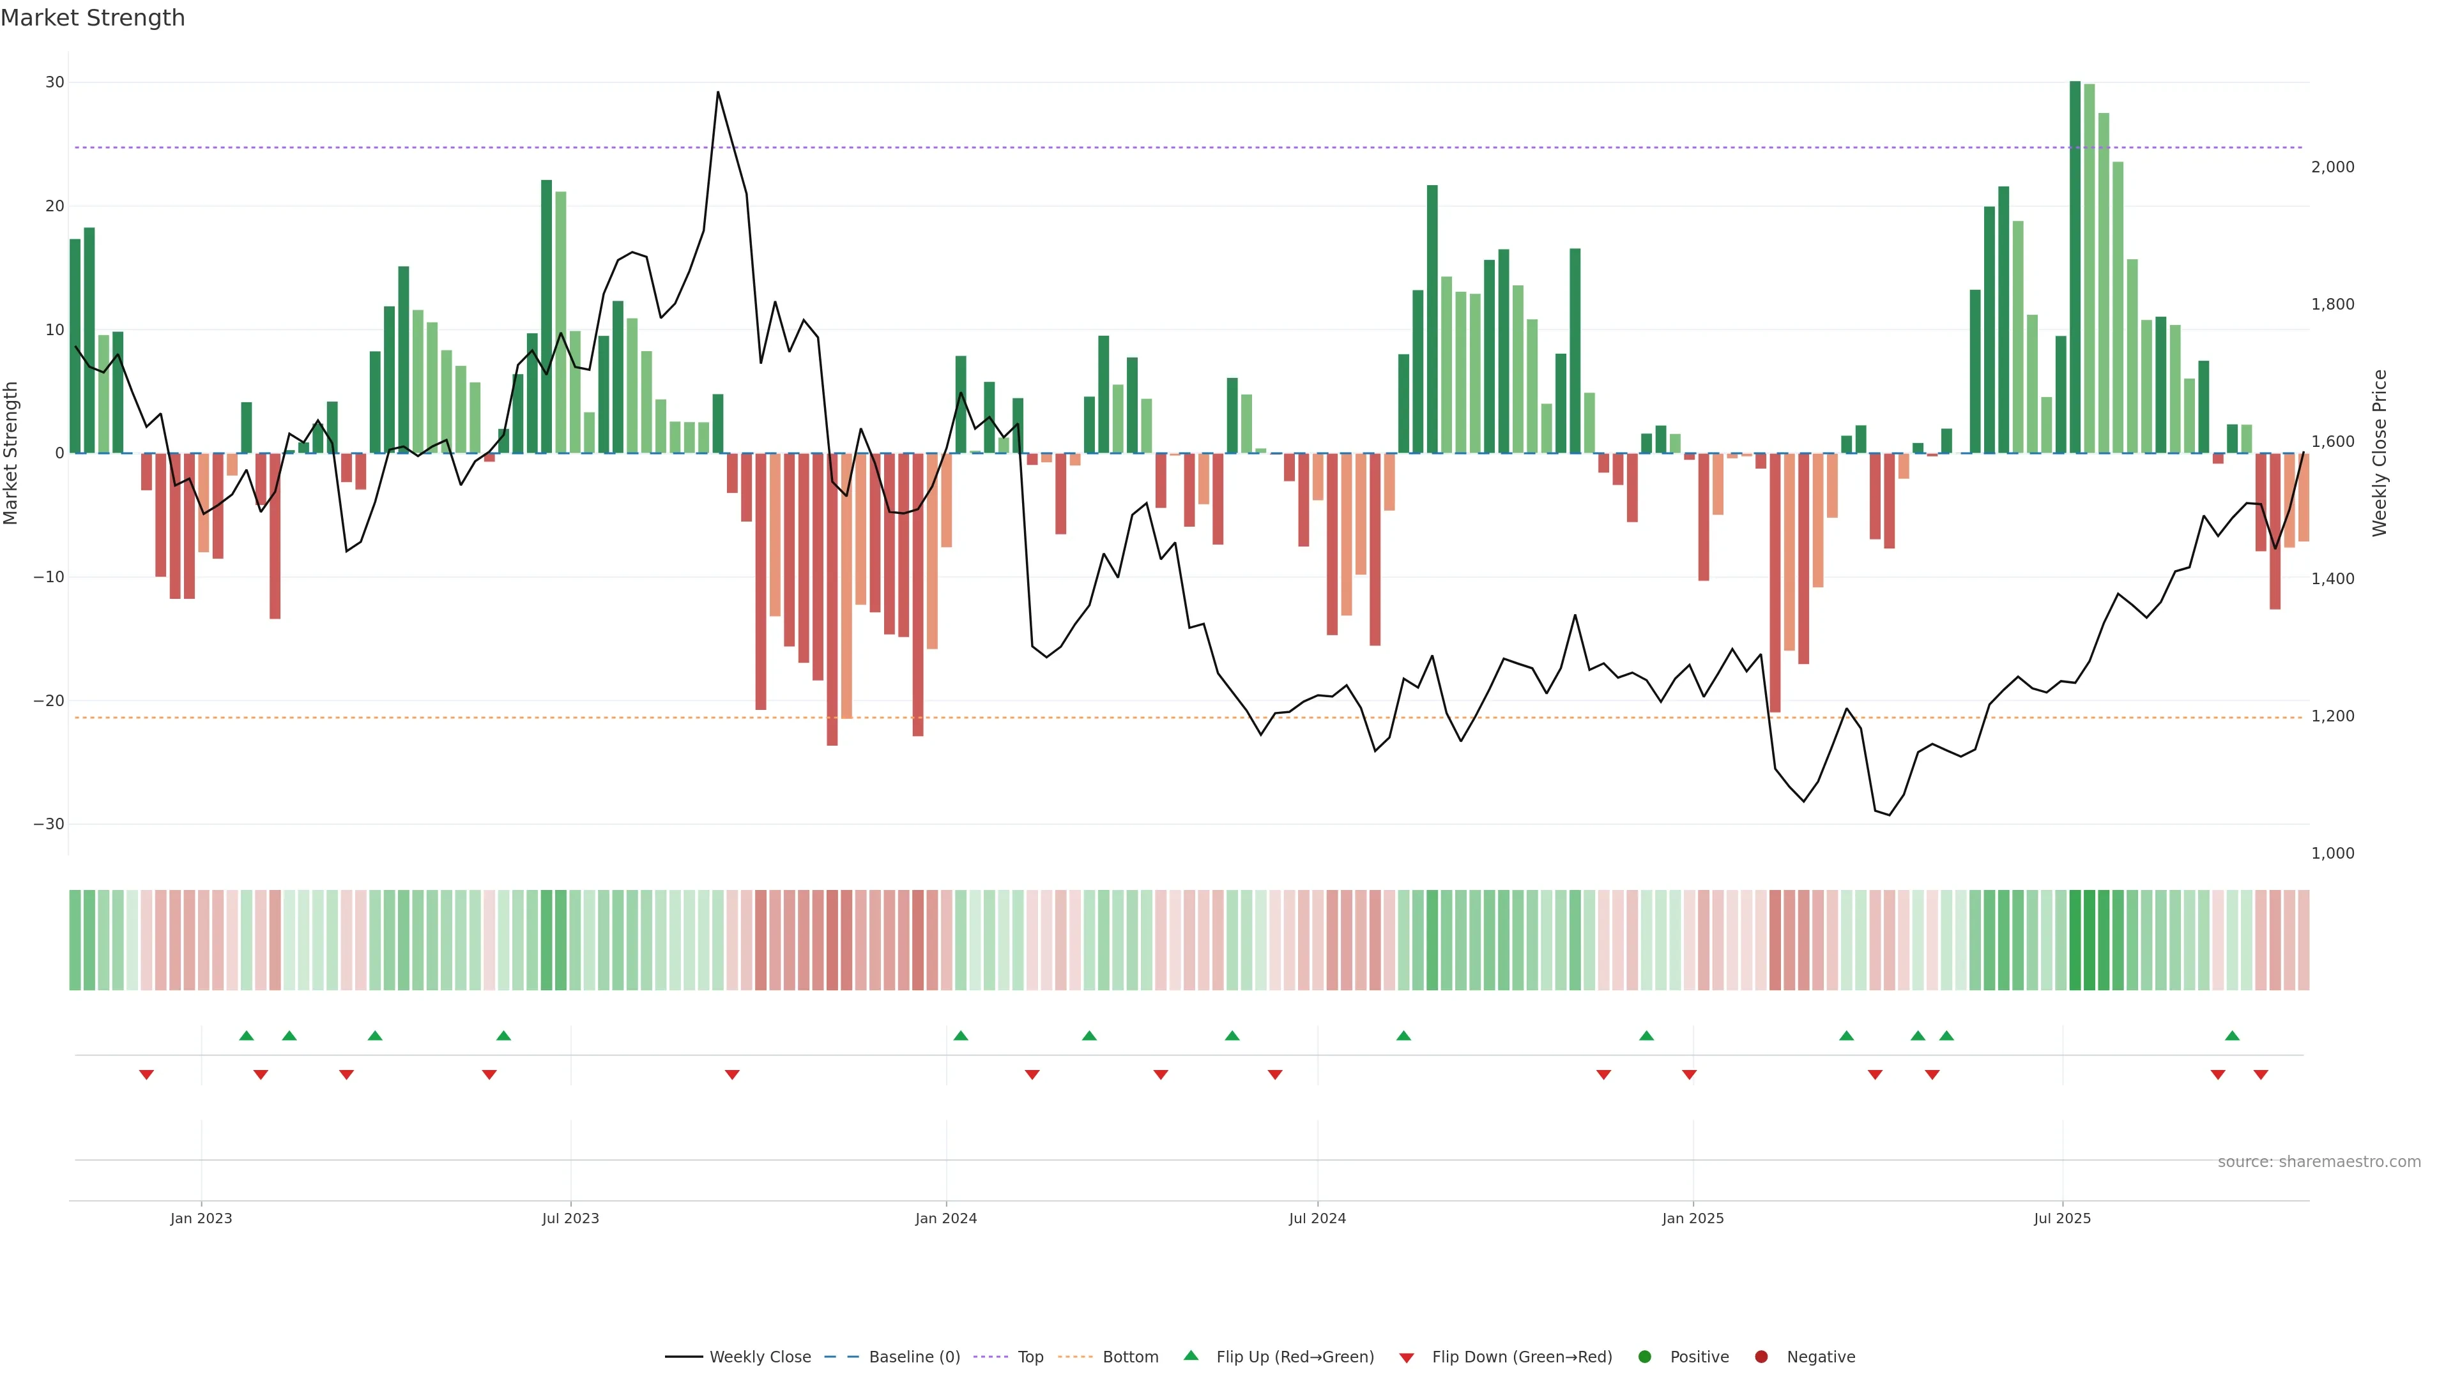The image size is (2453, 1379).
Task: Click the rightmost green flip-up triangle marker
Action: click(x=2232, y=1036)
